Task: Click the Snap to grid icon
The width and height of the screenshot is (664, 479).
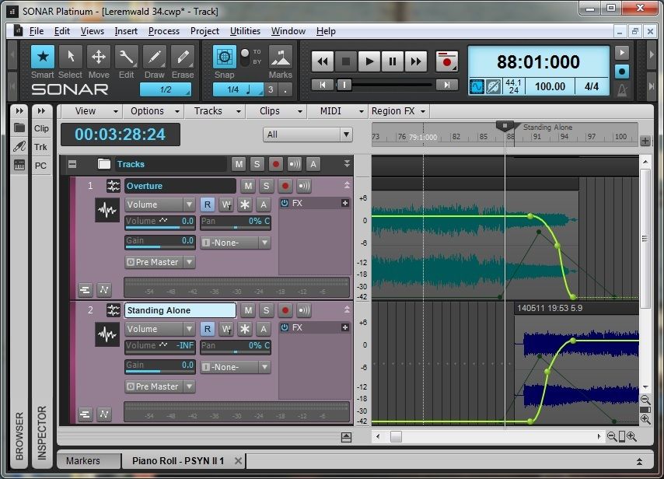Action: tap(224, 58)
